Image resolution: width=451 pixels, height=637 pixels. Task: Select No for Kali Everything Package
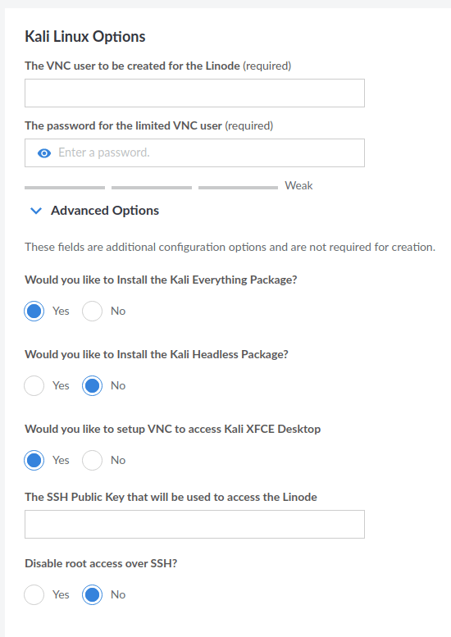tap(92, 312)
